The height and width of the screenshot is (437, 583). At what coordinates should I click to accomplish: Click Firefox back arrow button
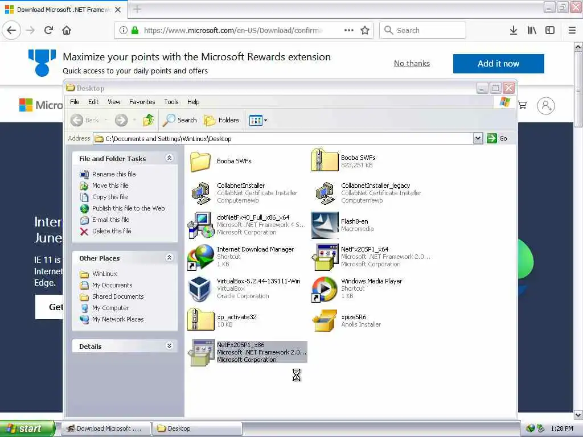click(x=11, y=30)
